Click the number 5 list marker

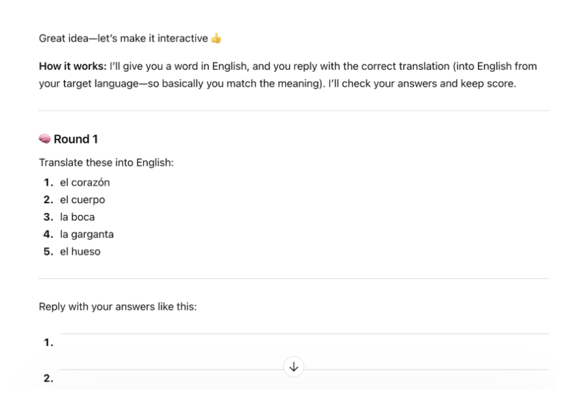click(49, 251)
